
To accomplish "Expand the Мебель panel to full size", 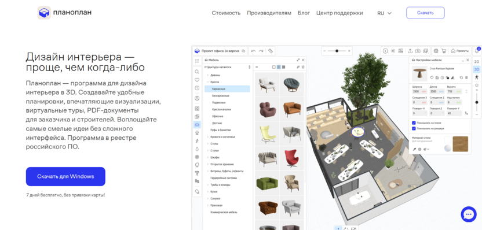I will tap(298, 60).
